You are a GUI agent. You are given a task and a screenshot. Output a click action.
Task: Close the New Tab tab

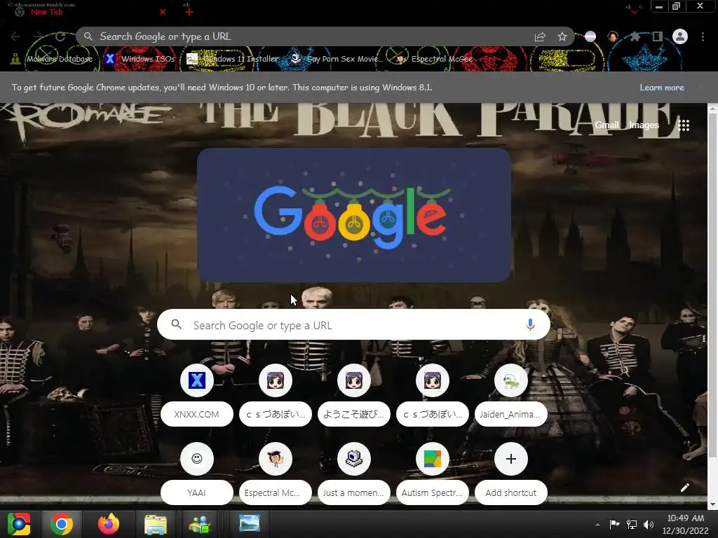tap(163, 13)
